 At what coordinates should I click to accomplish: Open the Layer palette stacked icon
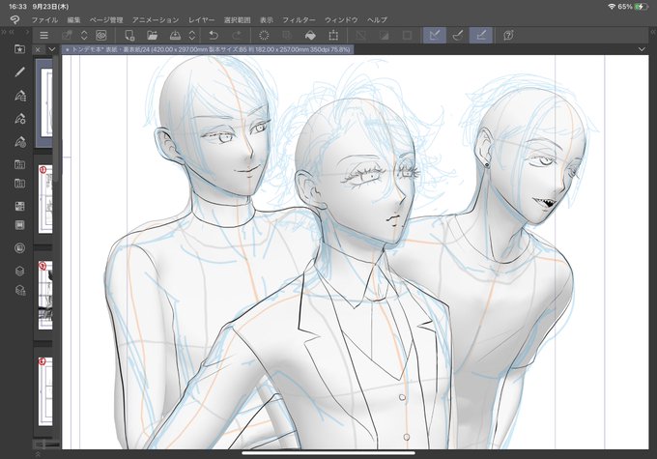click(x=19, y=272)
